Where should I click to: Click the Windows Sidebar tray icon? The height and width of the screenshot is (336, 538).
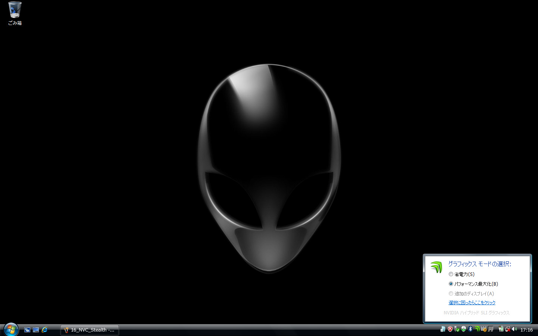click(443, 329)
